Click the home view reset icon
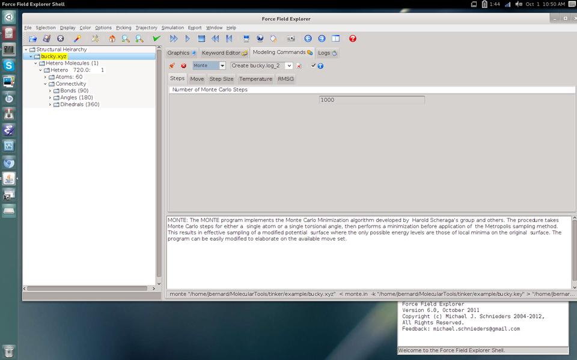 tap(112, 38)
